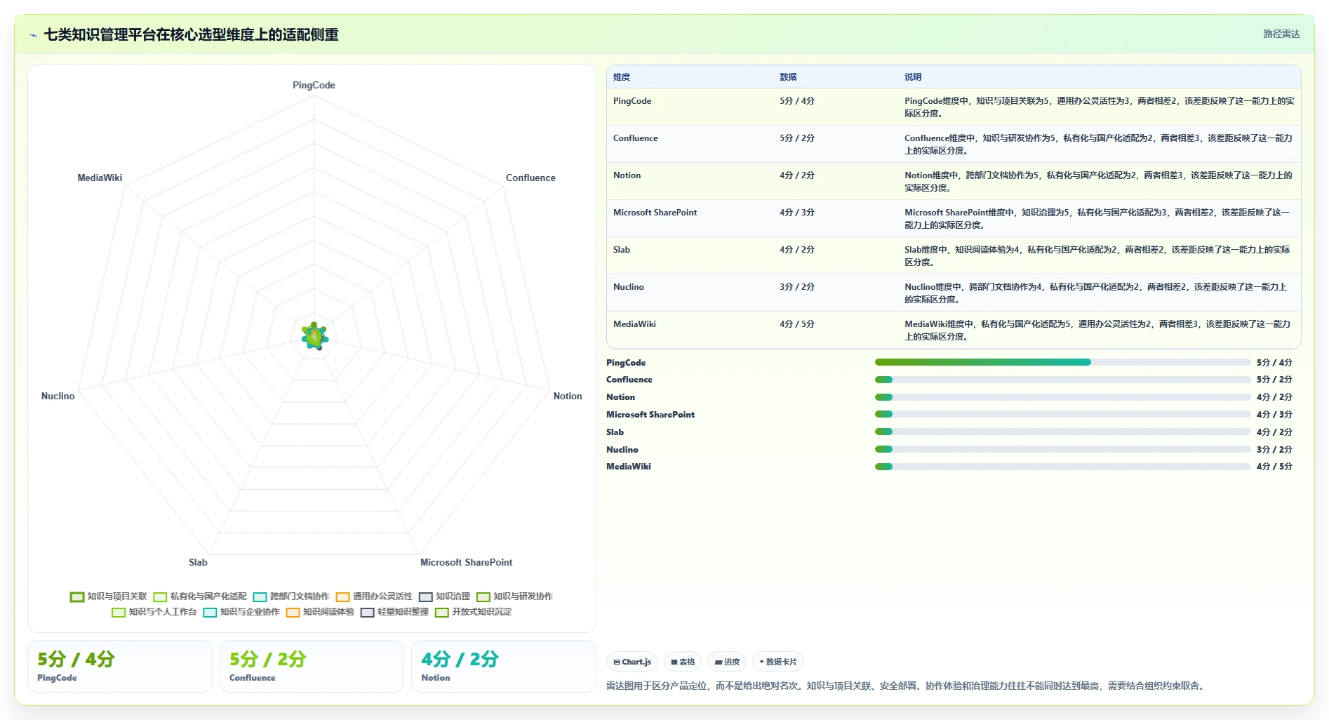Click the 4分 / 5分 value in MediaWiki table row
This screenshot has height=720, width=1329.
point(797,324)
